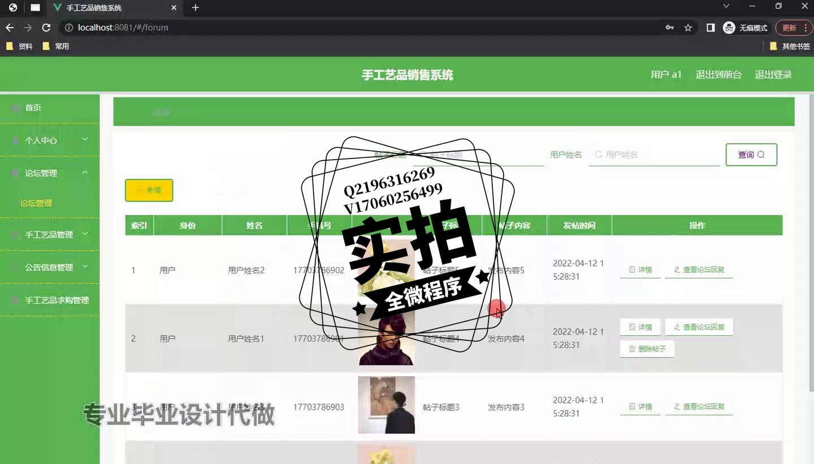Click 查看论坛回复 for 帖子标题4 row
The image size is (814, 464).
[x=699, y=327]
